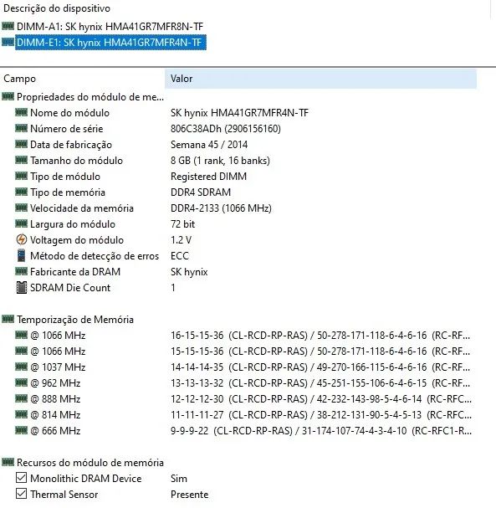The image size is (496, 508).
Task: Click icon beside Propriedades do módulo de me...
Action: click(8, 96)
